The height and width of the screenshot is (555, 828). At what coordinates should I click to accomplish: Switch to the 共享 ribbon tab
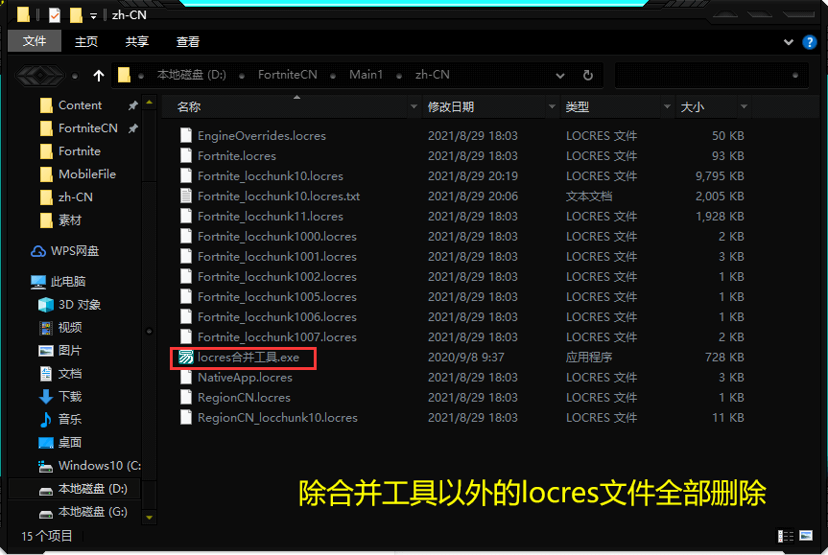pos(137,41)
